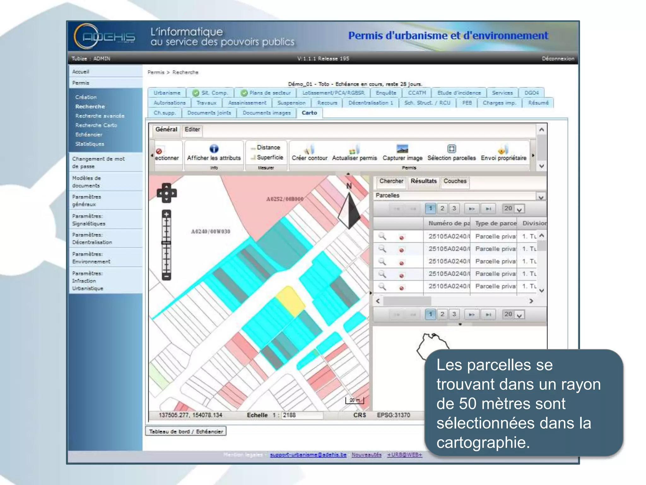Switch to the Couches tab
Screen dimensions: 646x485
click(455, 181)
